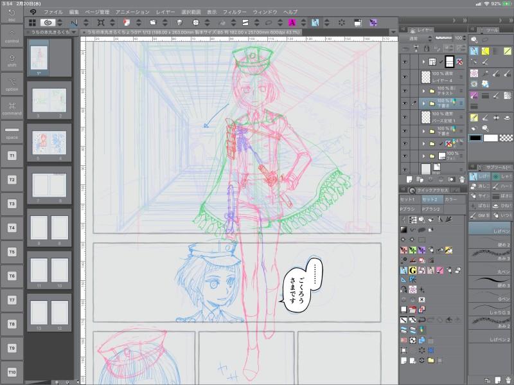Image resolution: width=514 pixels, height=385 pixels.
Task: Open the ウィンドウ menu
Action: pos(265,12)
